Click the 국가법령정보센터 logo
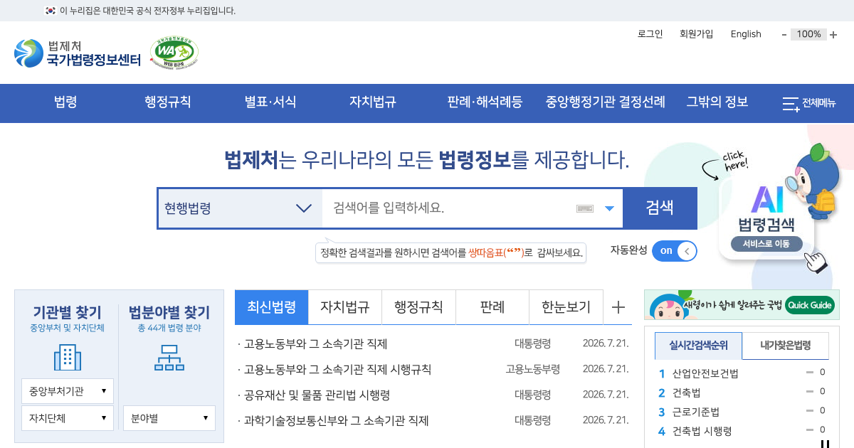Screen dimensions: 854x448 [x=78, y=53]
